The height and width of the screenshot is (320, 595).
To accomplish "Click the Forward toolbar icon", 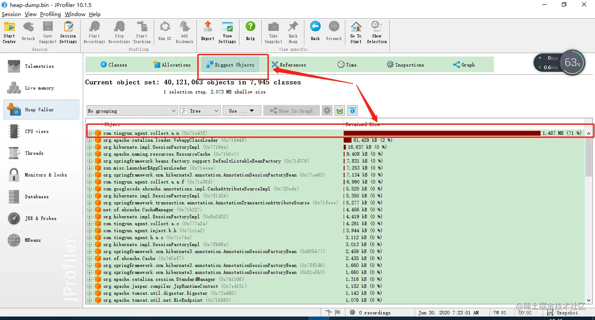I will [334, 32].
